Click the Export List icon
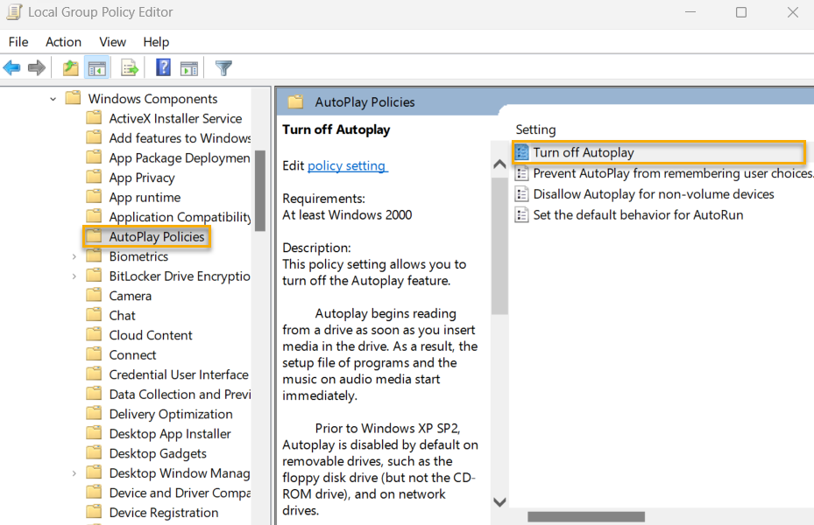The height and width of the screenshot is (525, 814). [129, 67]
